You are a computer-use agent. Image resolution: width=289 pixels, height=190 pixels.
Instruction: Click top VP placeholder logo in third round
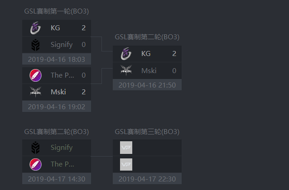tap(126, 147)
